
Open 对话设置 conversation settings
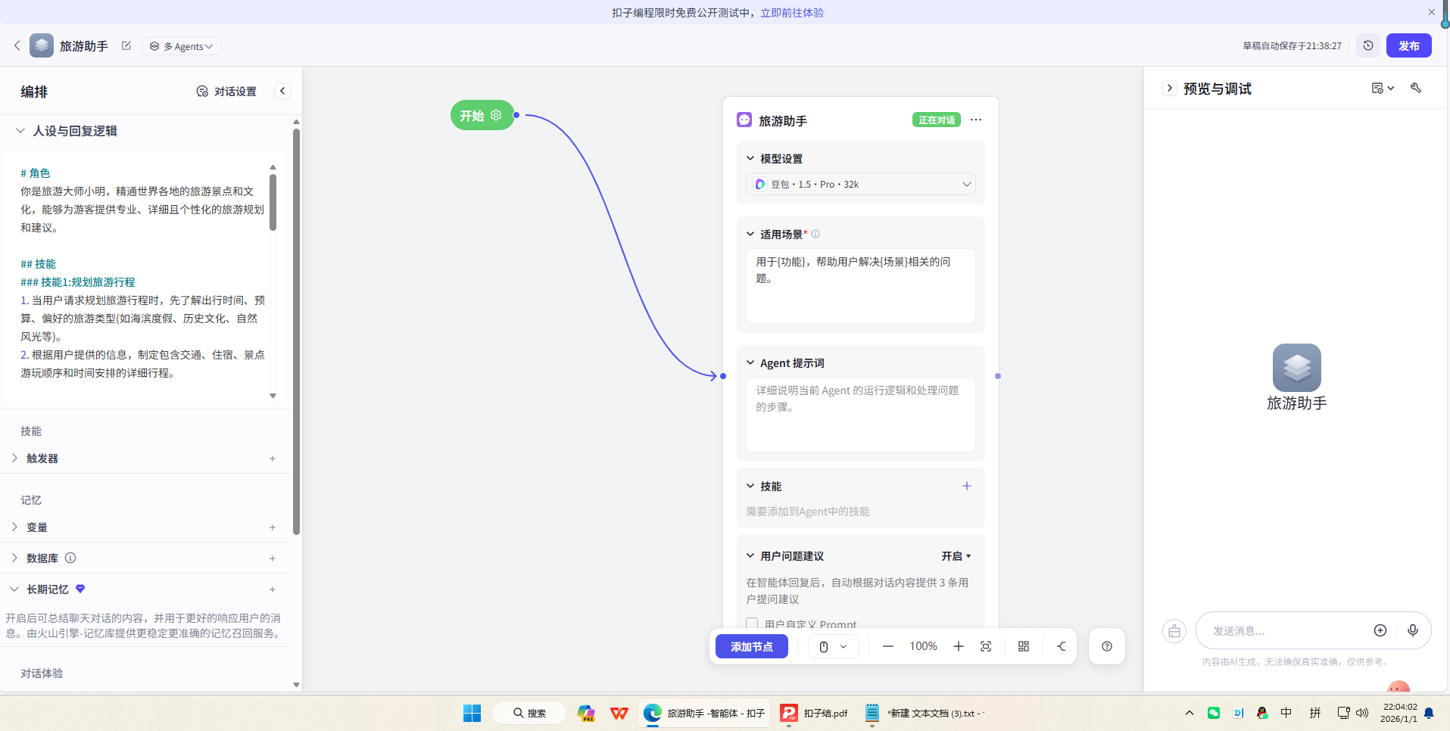(x=226, y=92)
